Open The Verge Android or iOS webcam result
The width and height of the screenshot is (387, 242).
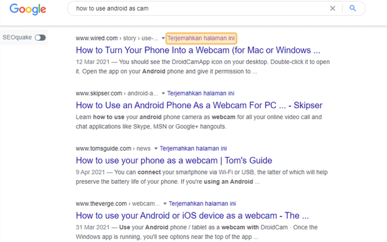point(192,215)
